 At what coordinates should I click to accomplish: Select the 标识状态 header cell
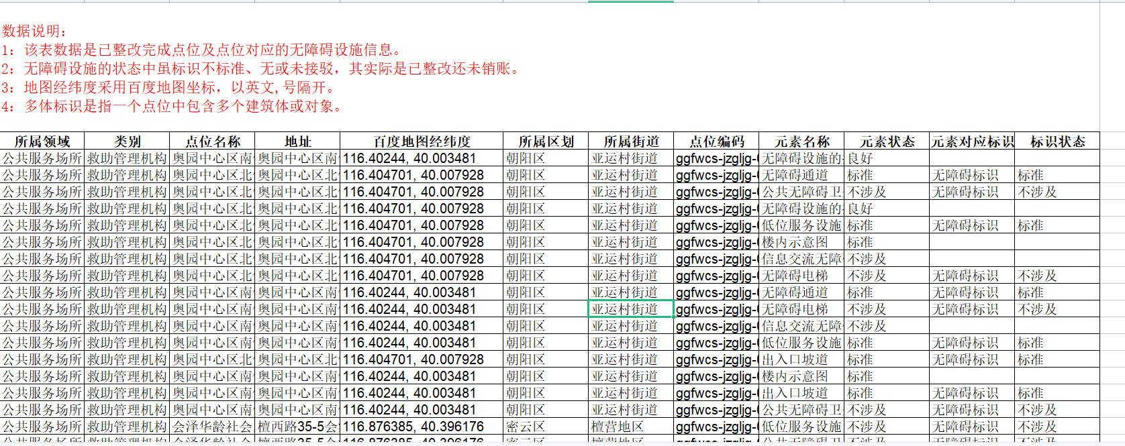tap(1057, 142)
